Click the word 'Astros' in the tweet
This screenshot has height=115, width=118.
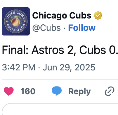[48, 50]
